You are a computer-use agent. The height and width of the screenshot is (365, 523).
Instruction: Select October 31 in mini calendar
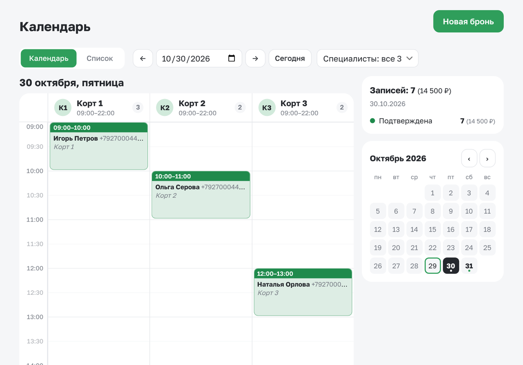tap(469, 266)
